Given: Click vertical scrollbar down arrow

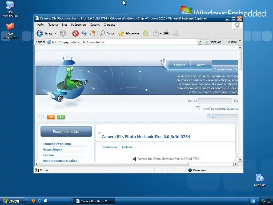Looking at the screenshot, I should point(240,160).
